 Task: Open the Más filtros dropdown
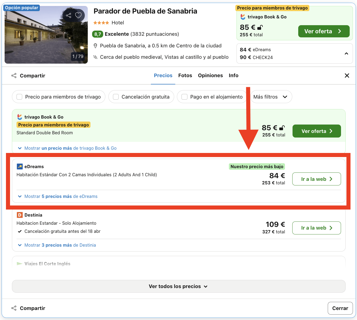pos(271,97)
